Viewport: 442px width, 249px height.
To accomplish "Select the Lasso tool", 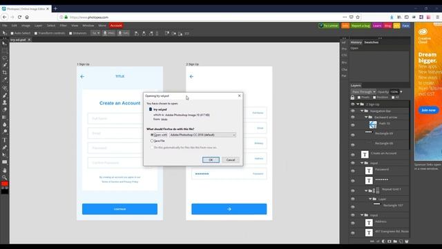I will click(x=4, y=58).
